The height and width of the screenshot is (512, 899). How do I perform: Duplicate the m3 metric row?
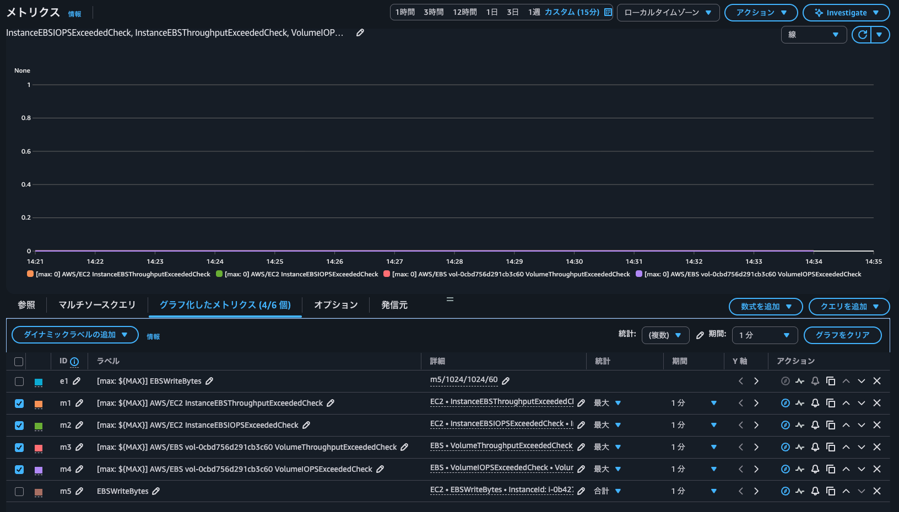pos(831,447)
